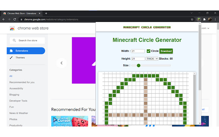219x137 pixels.
Task: Click the Minecraft Circle Generator pixel logo
Action: 147,27
